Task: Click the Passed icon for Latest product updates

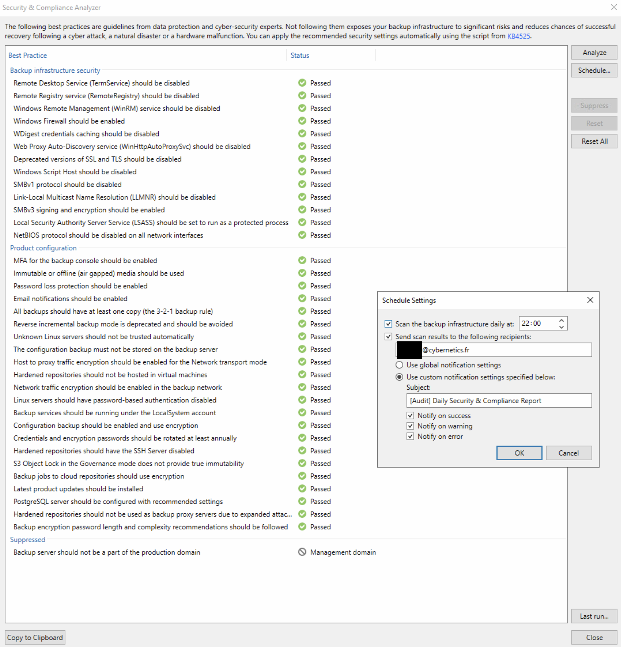Action: click(x=302, y=489)
